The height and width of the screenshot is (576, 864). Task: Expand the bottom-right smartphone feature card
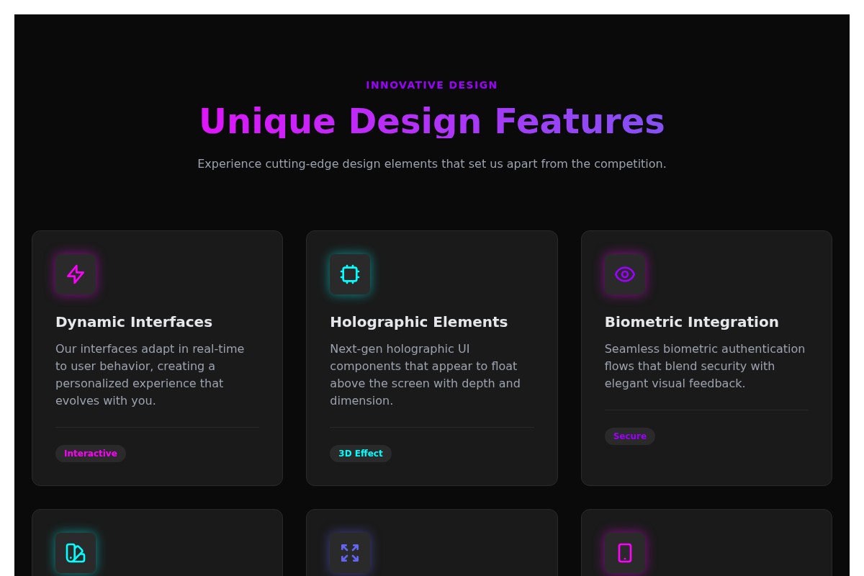[x=706, y=542]
